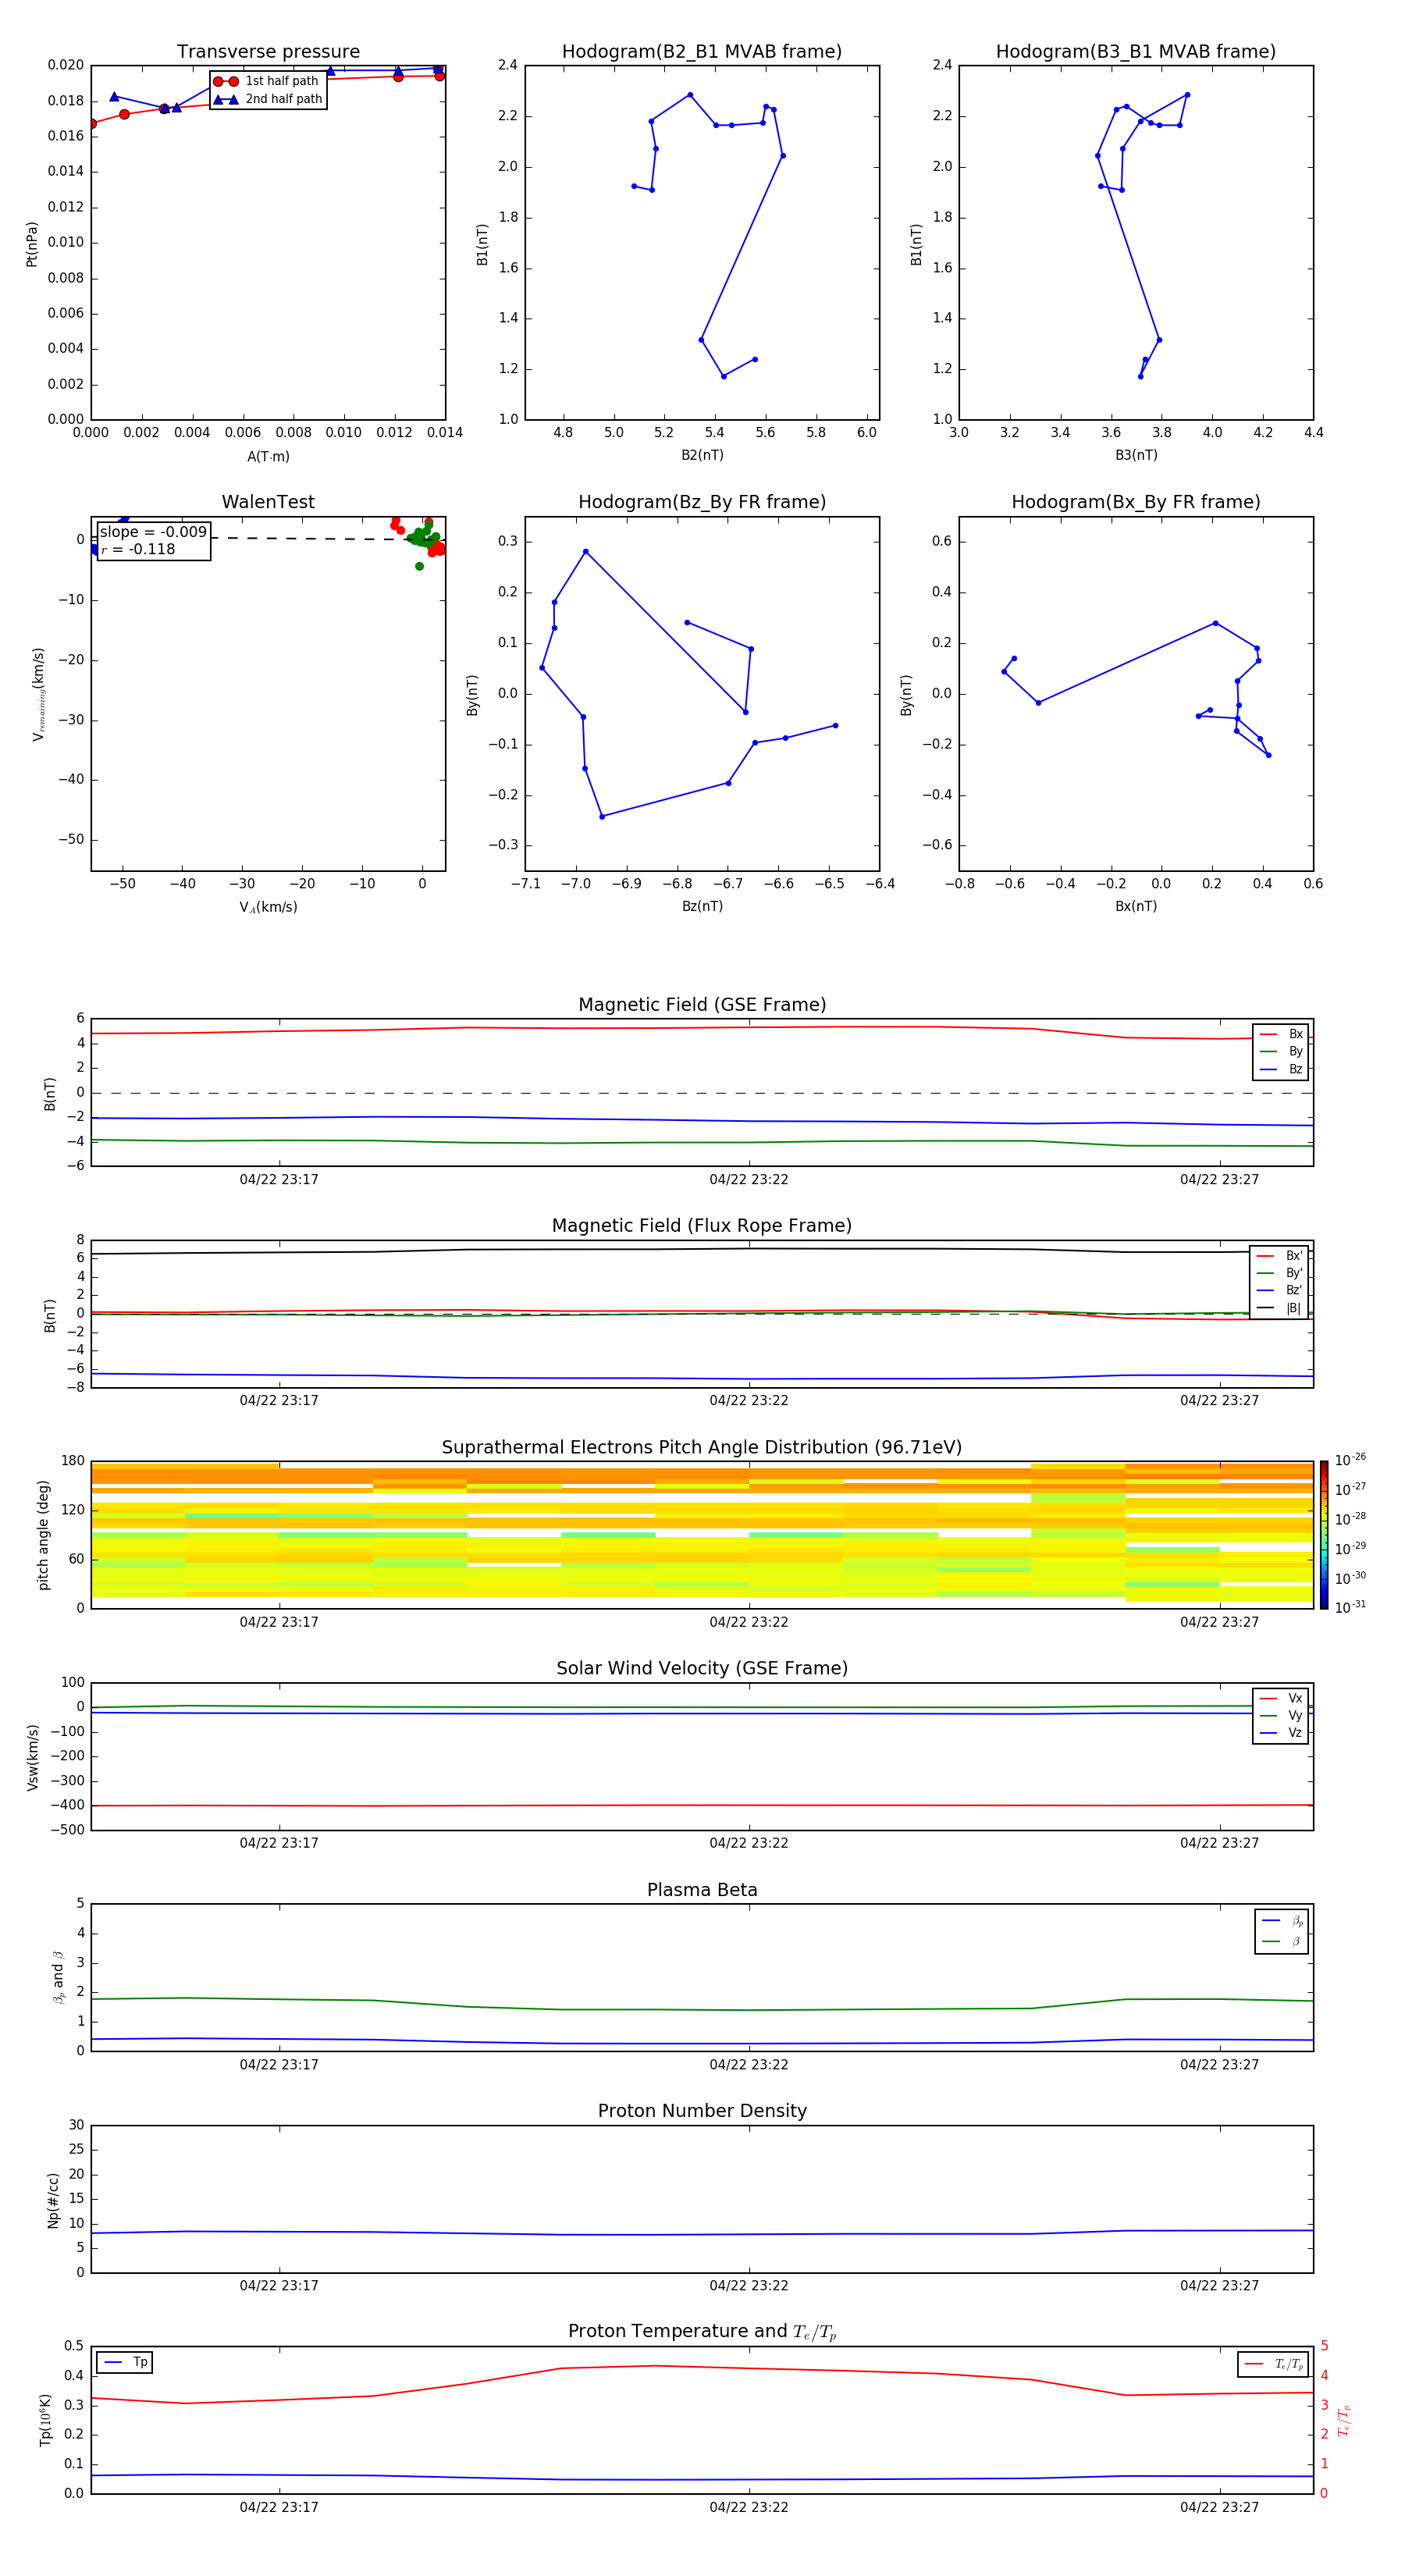Select the "r = -0.118" annotation

pos(138,549)
